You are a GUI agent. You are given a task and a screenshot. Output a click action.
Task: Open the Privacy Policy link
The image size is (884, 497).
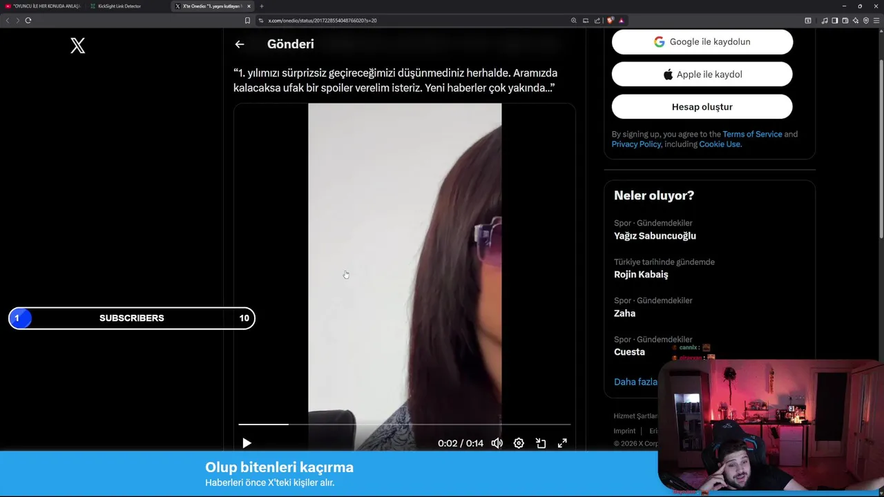[x=636, y=144]
